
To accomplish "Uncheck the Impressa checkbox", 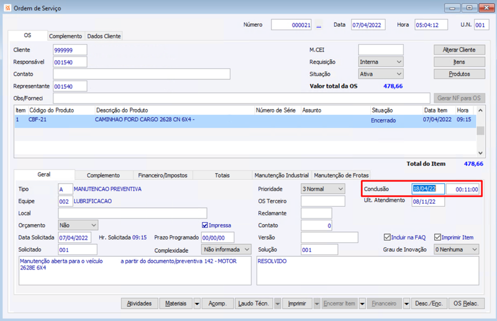I will click(x=205, y=225).
